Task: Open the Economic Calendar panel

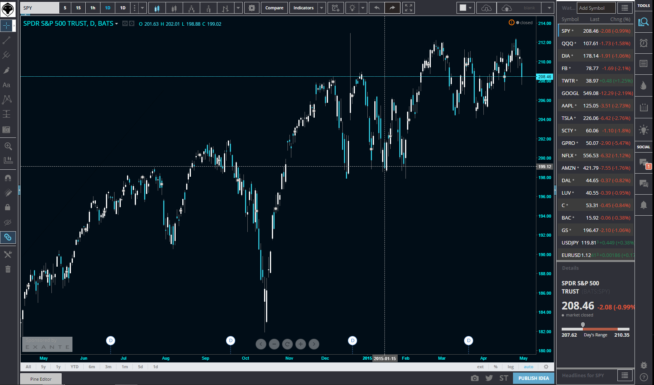Action: click(643, 107)
